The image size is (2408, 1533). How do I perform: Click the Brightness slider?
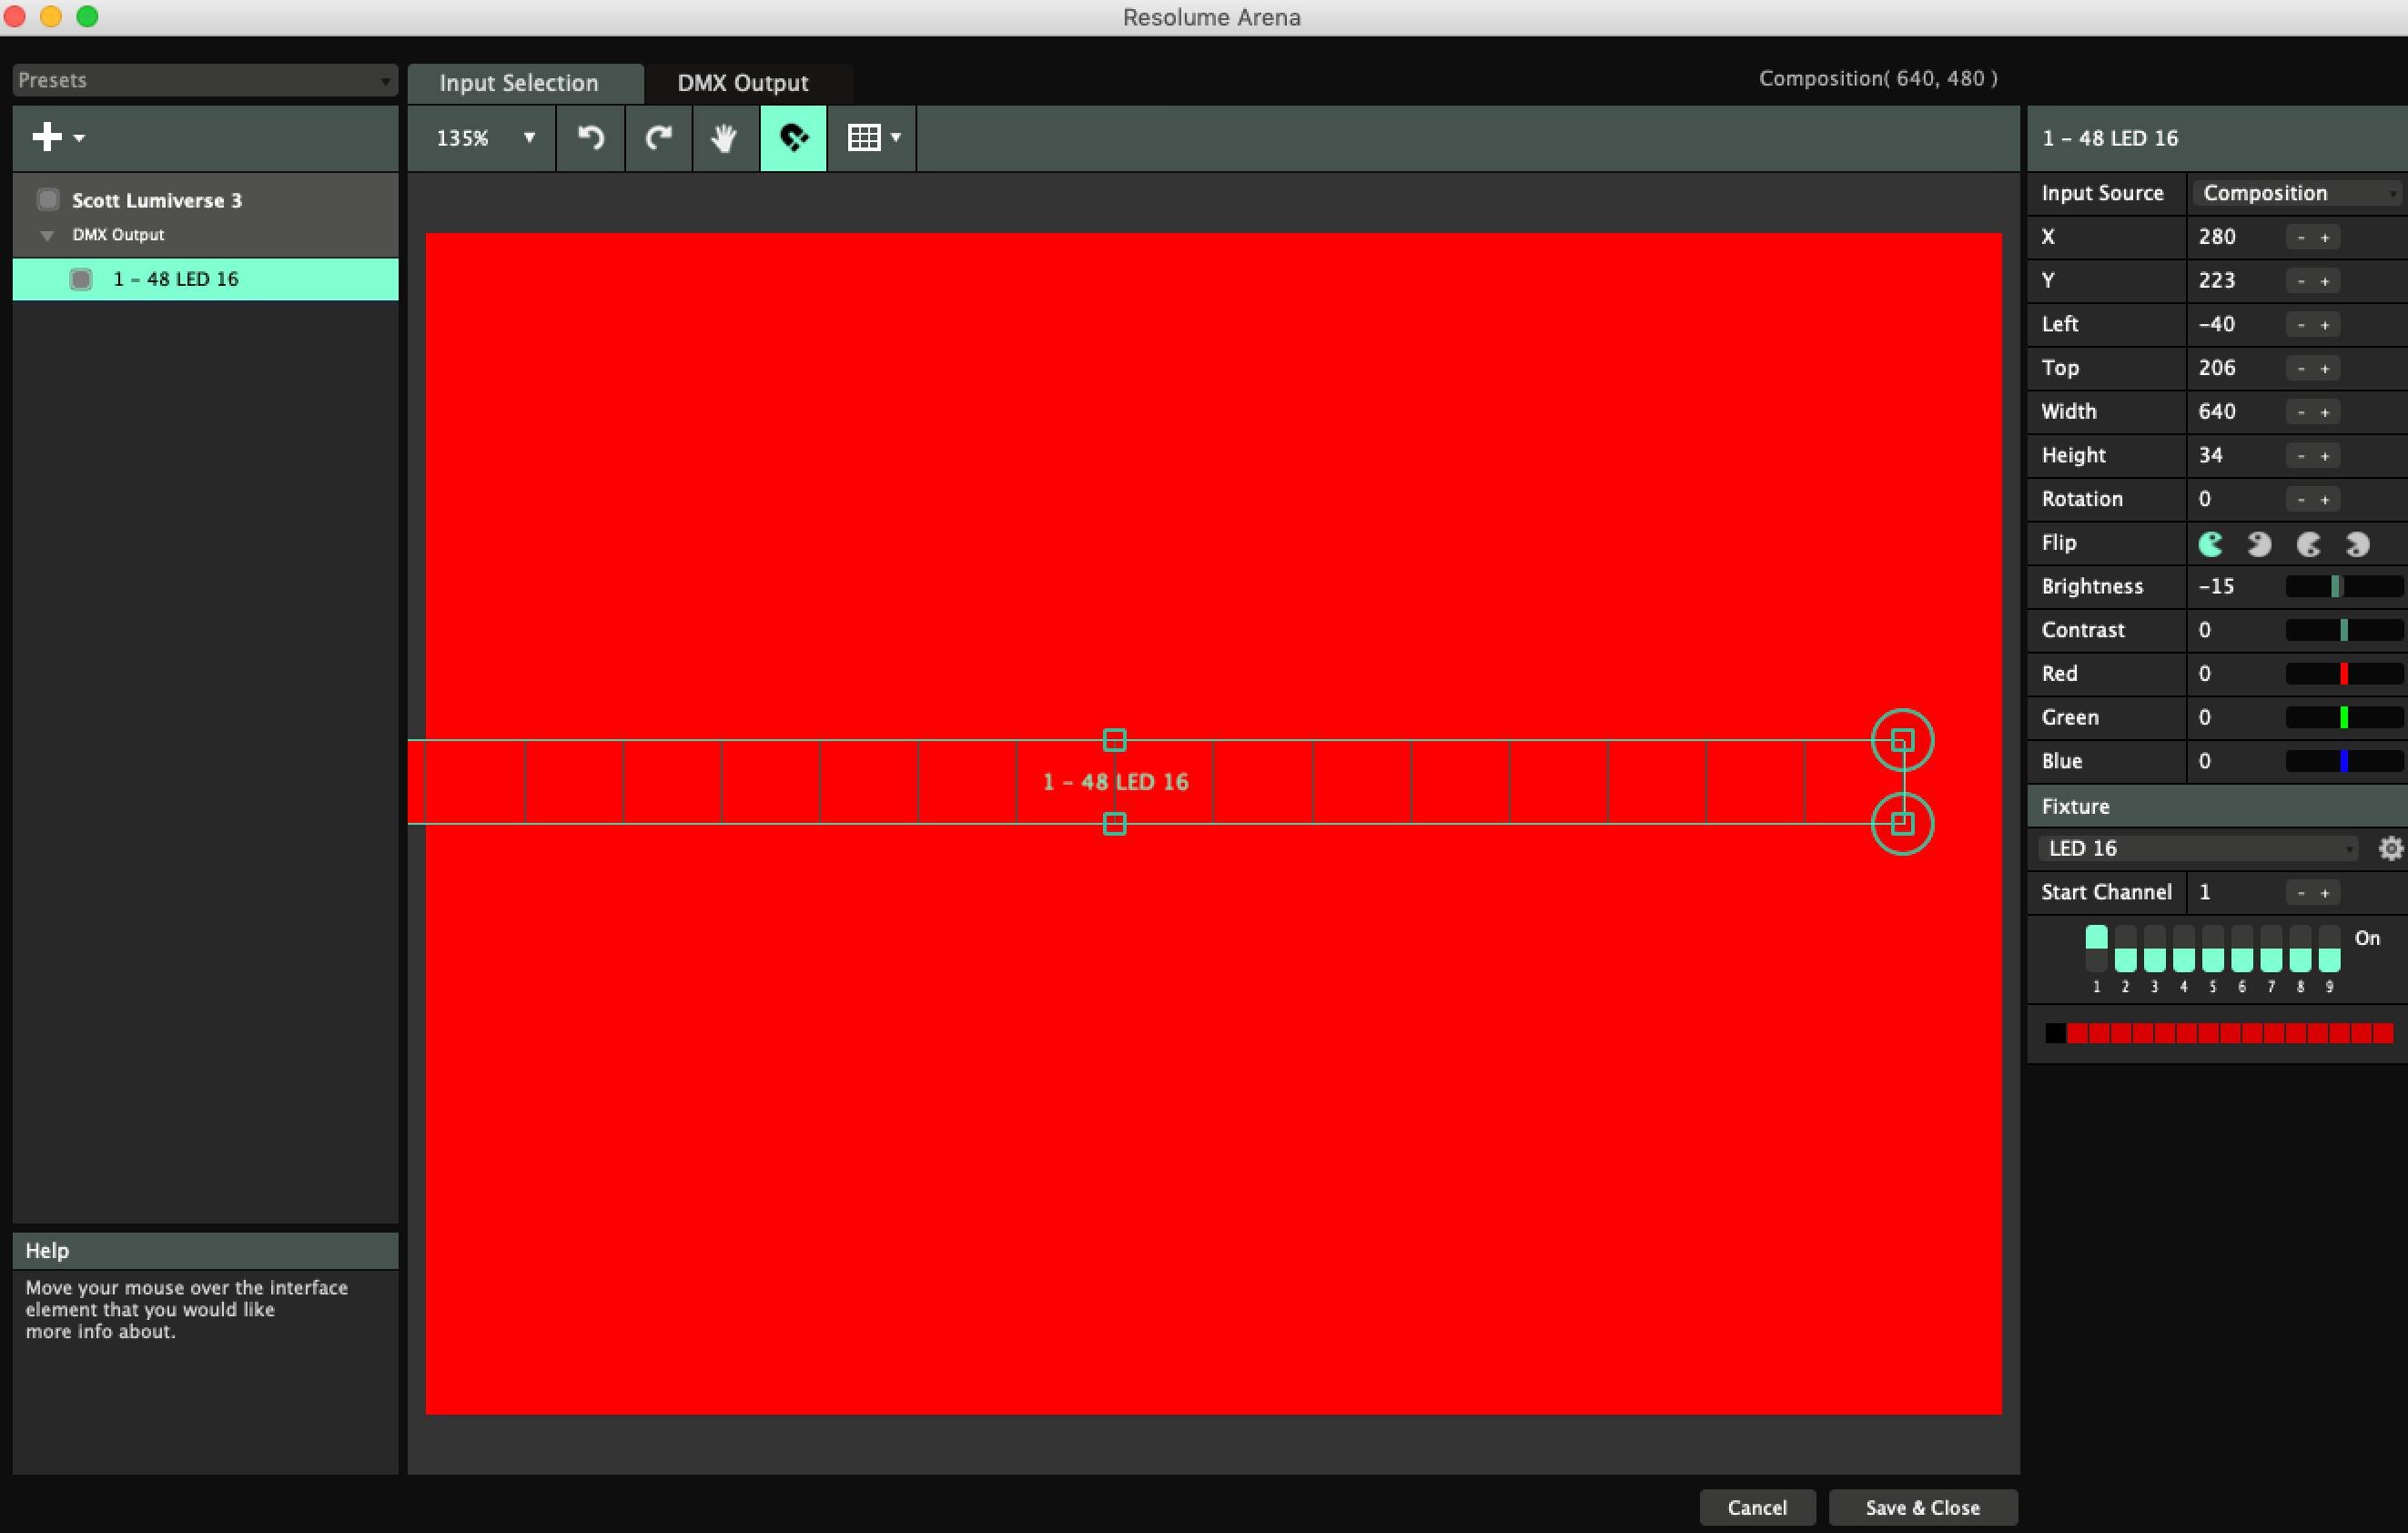(x=2343, y=587)
